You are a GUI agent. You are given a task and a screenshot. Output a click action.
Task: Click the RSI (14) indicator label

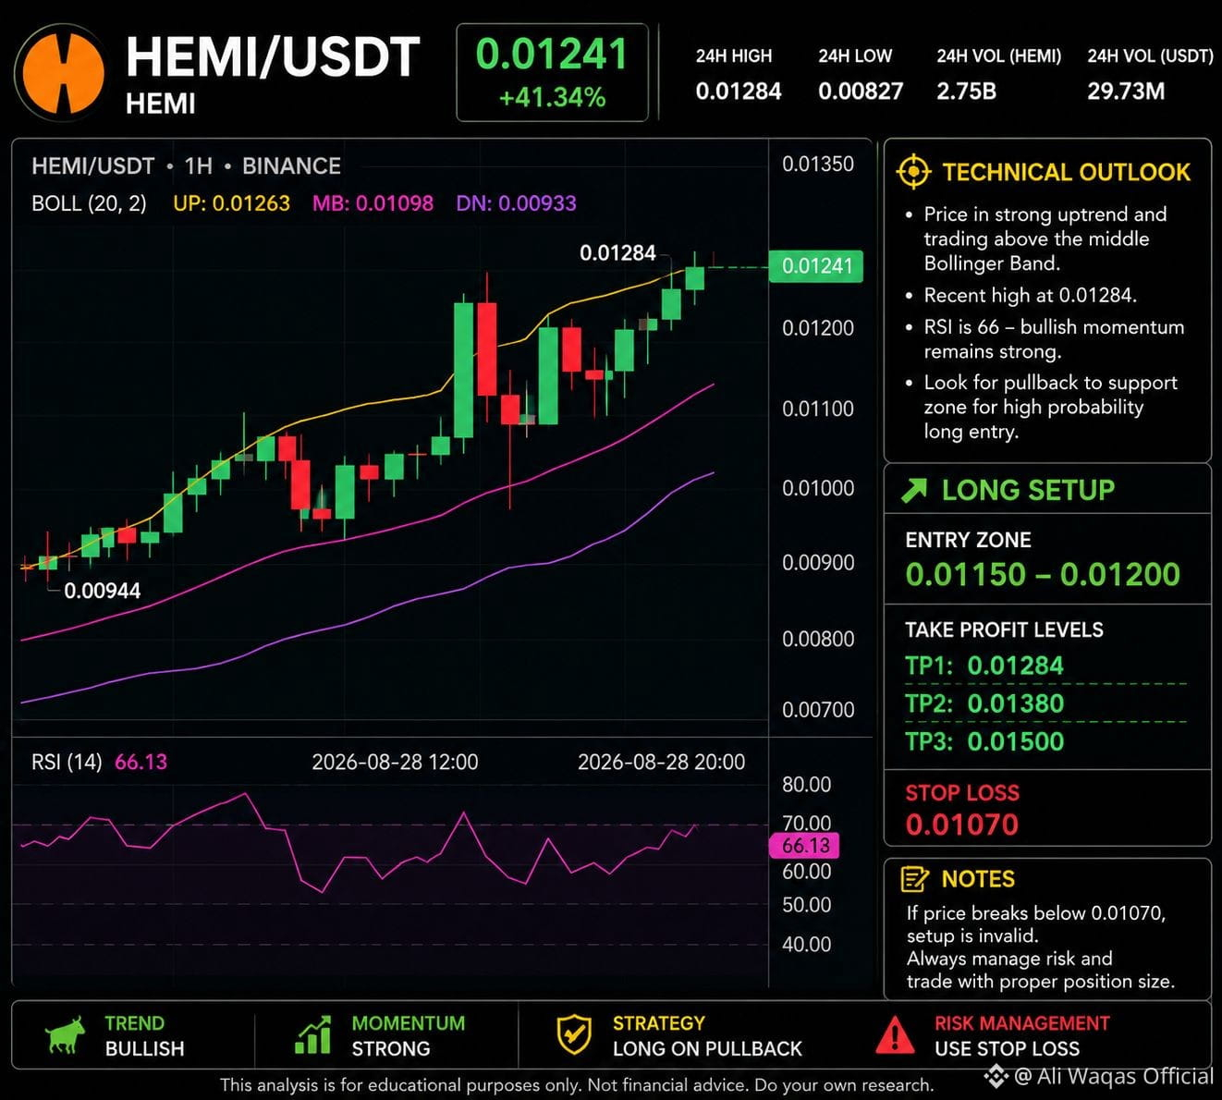pyautogui.click(x=67, y=763)
